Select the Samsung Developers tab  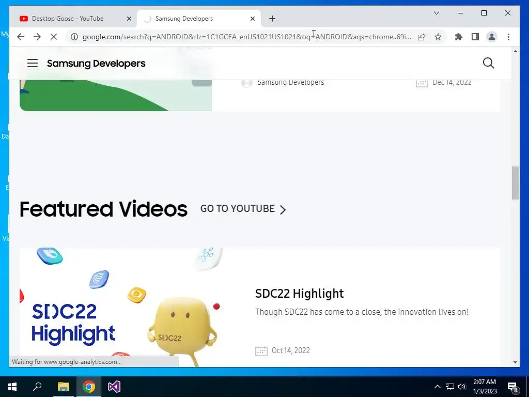(x=184, y=19)
